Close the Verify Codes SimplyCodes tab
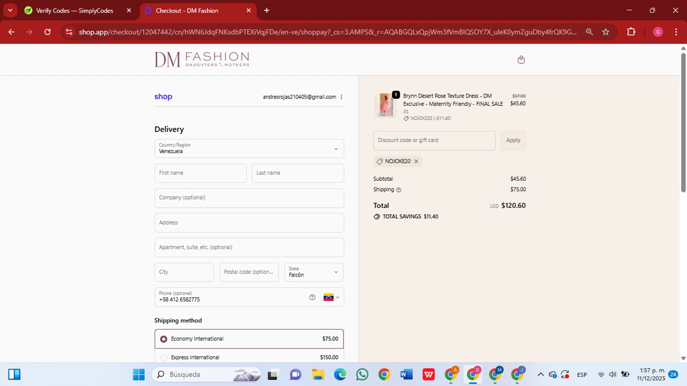This screenshot has height=386, width=687. (129, 11)
